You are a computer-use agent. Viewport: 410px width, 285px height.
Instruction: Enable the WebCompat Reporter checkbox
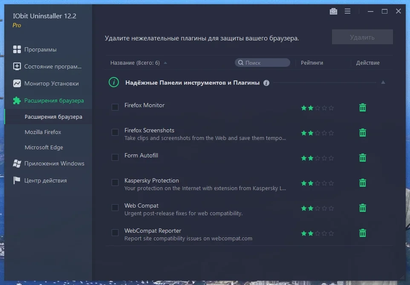[x=115, y=233]
